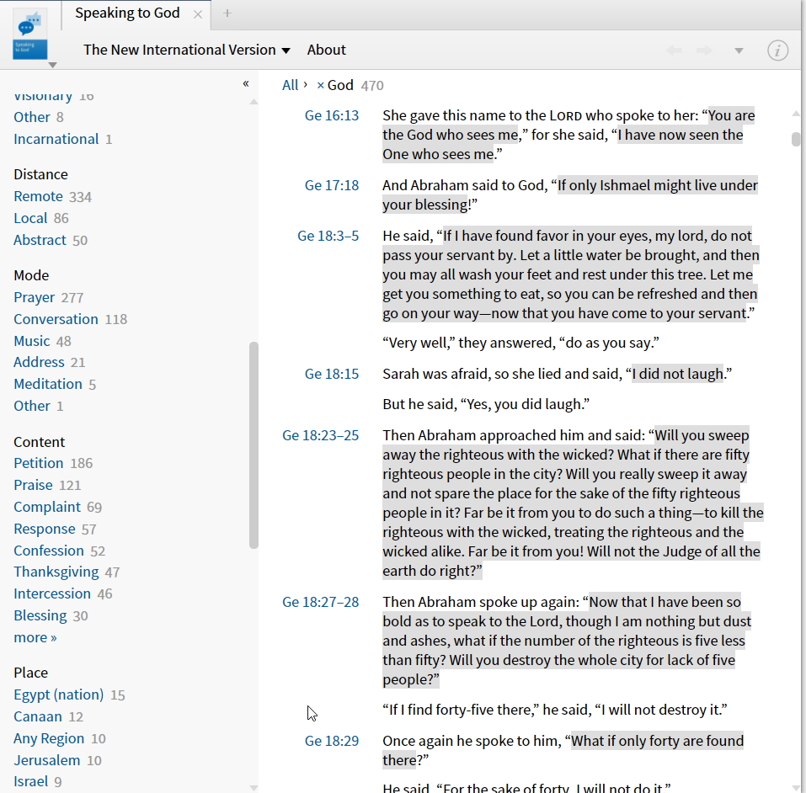Remove the God filter with the x
The image size is (806, 793).
(320, 85)
